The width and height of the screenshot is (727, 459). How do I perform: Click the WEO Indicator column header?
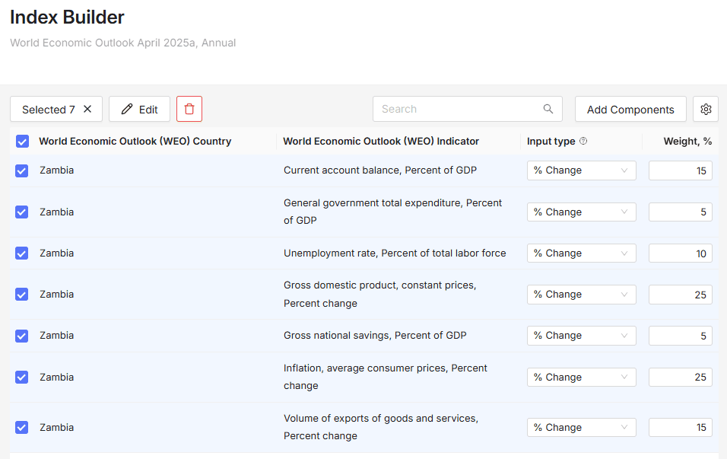(381, 141)
